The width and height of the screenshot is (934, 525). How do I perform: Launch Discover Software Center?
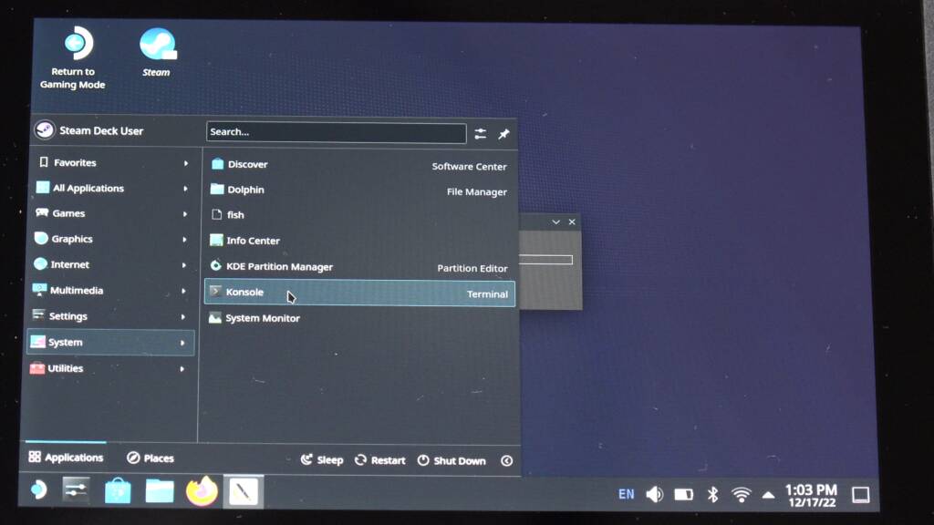(x=359, y=165)
